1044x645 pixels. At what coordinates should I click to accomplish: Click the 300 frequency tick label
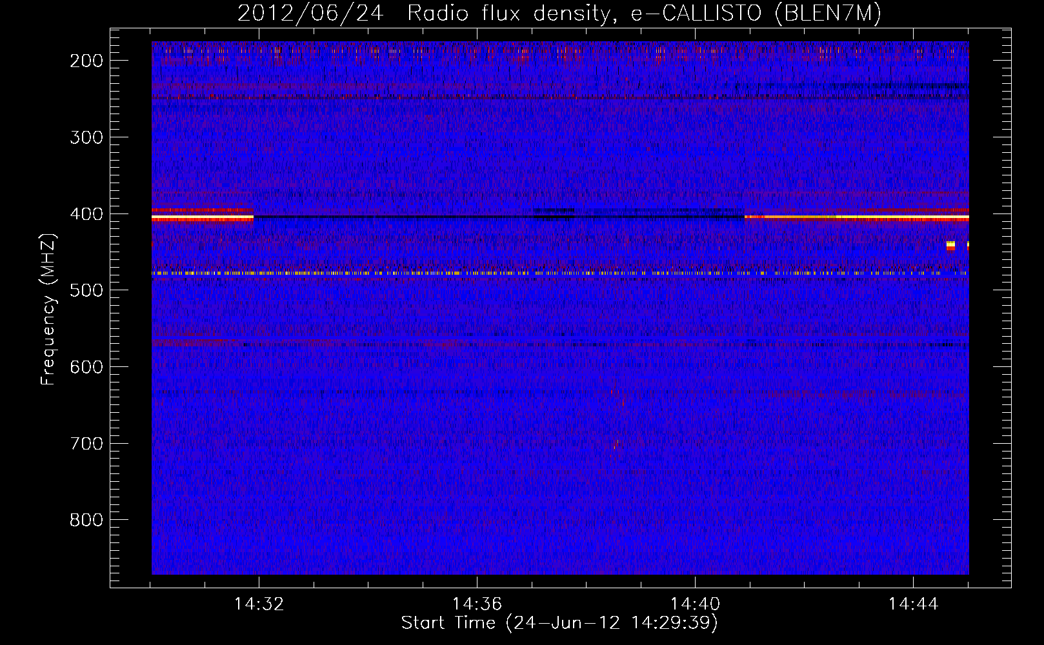click(86, 137)
